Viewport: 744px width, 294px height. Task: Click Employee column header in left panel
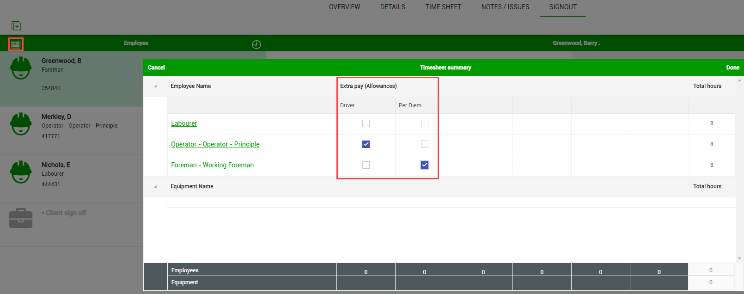click(136, 43)
